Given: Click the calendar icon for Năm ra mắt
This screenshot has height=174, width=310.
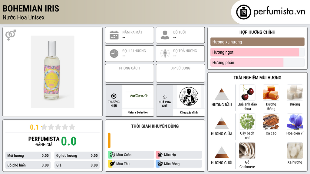Looking at the screenshot, I should (114, 35).
